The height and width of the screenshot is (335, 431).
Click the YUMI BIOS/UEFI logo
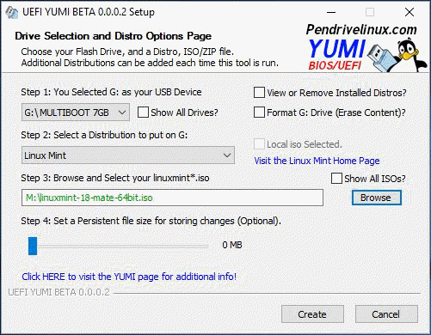[336, 54]
